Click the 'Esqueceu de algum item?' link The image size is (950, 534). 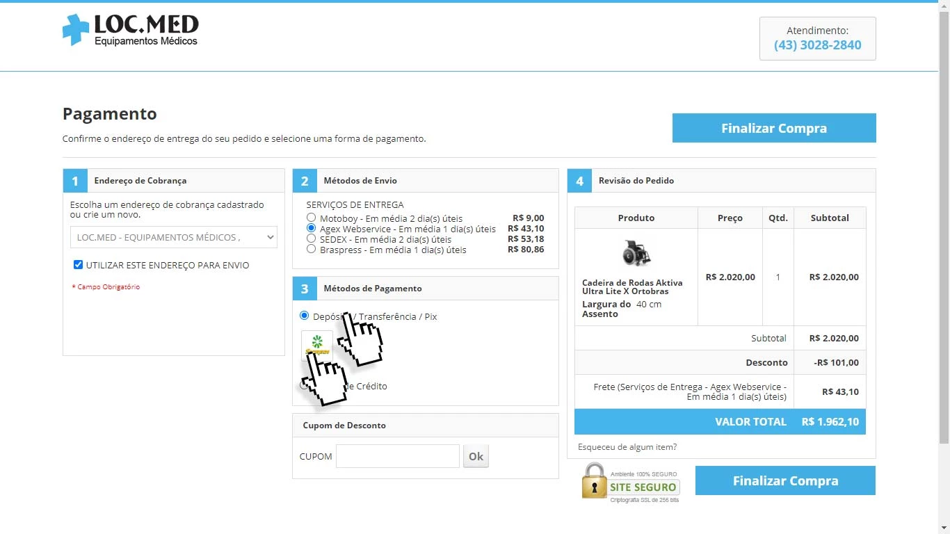tap(627, 447)
